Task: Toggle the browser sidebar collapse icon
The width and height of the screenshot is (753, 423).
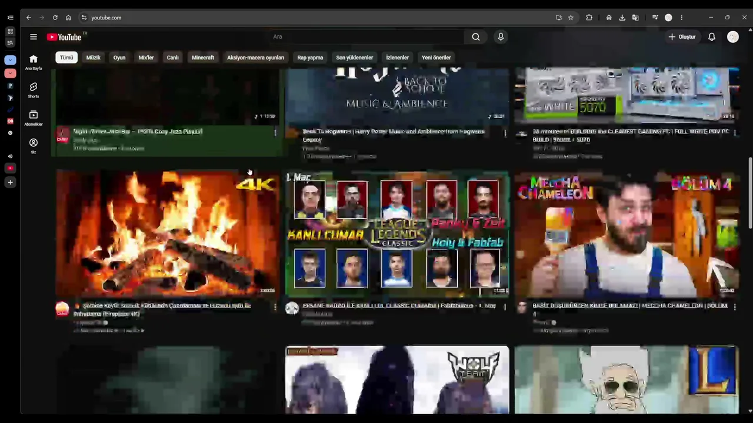Action: coord(10,18)
